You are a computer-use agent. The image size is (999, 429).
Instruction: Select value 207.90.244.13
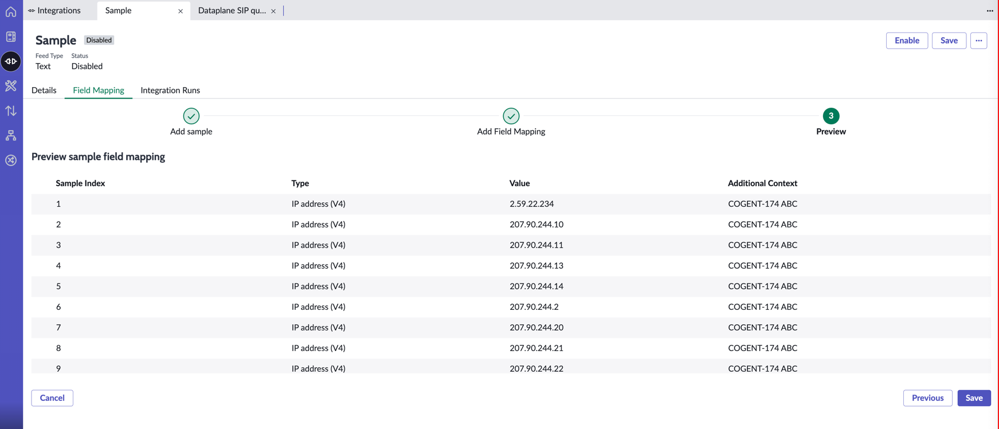pos(536,266)
